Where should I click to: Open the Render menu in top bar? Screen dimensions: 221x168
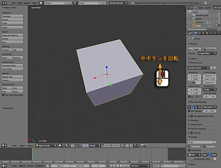point(27,3)
